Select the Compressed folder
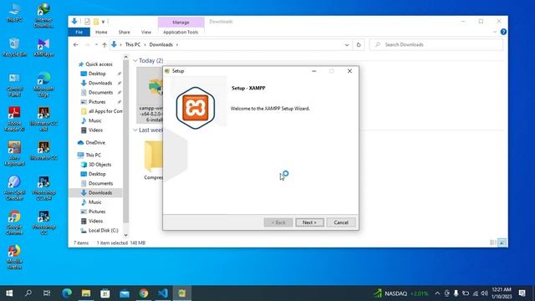 click(154, 160)
